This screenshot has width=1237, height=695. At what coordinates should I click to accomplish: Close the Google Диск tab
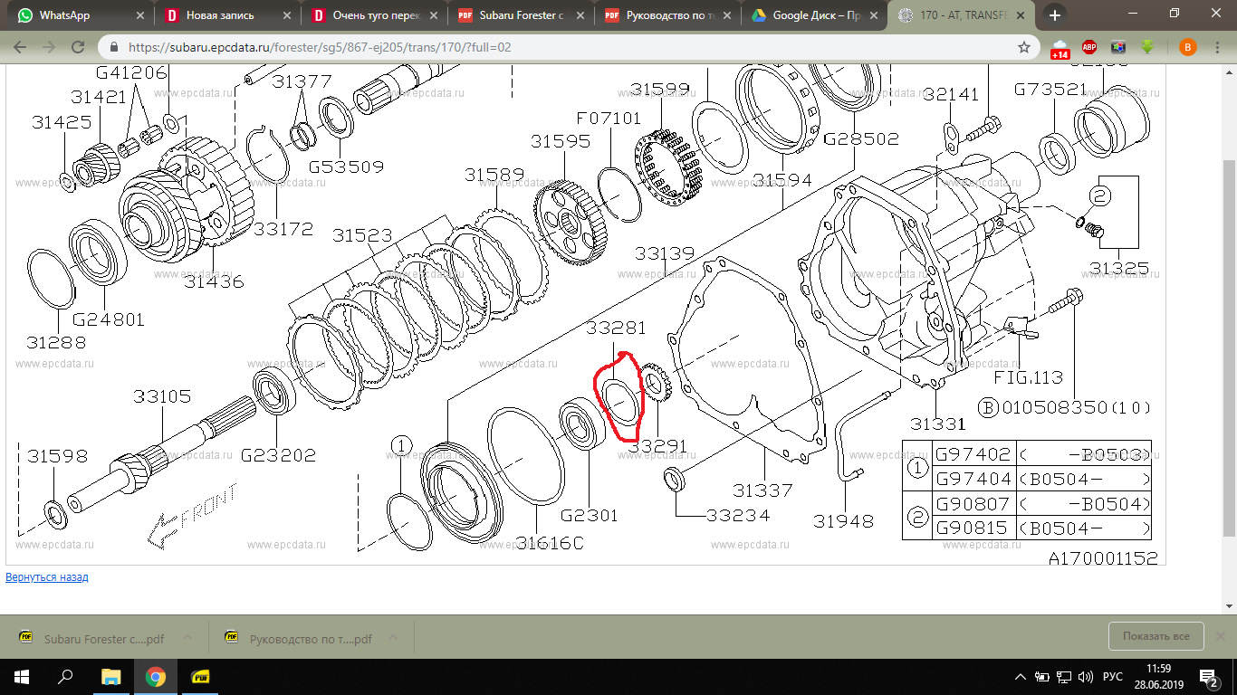click(x=873, y=15)
